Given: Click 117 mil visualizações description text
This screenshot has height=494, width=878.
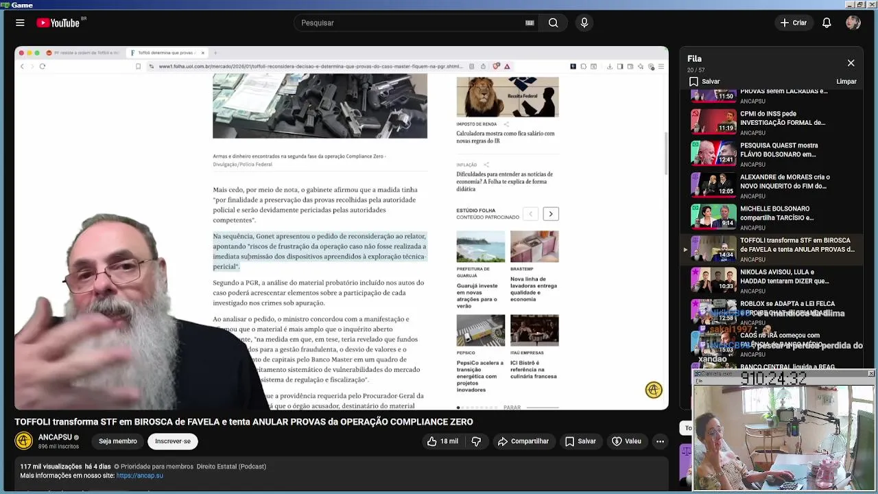Looking at the screenshot, I should coord(51,467).
